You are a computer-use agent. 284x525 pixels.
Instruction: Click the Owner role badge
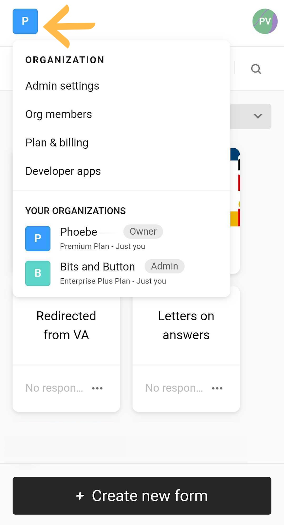[143, 232]
